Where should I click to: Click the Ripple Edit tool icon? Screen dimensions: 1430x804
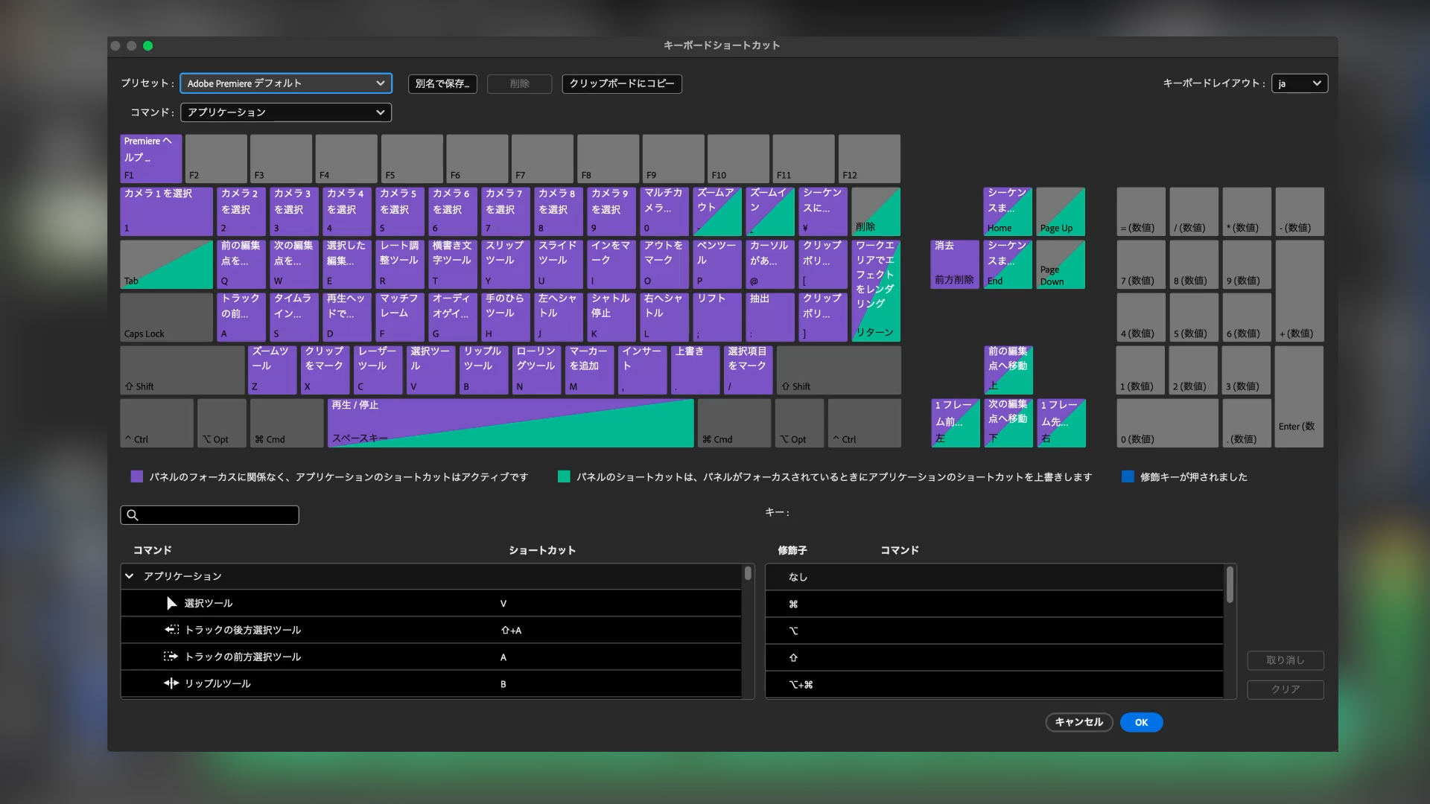coord(171,683)
